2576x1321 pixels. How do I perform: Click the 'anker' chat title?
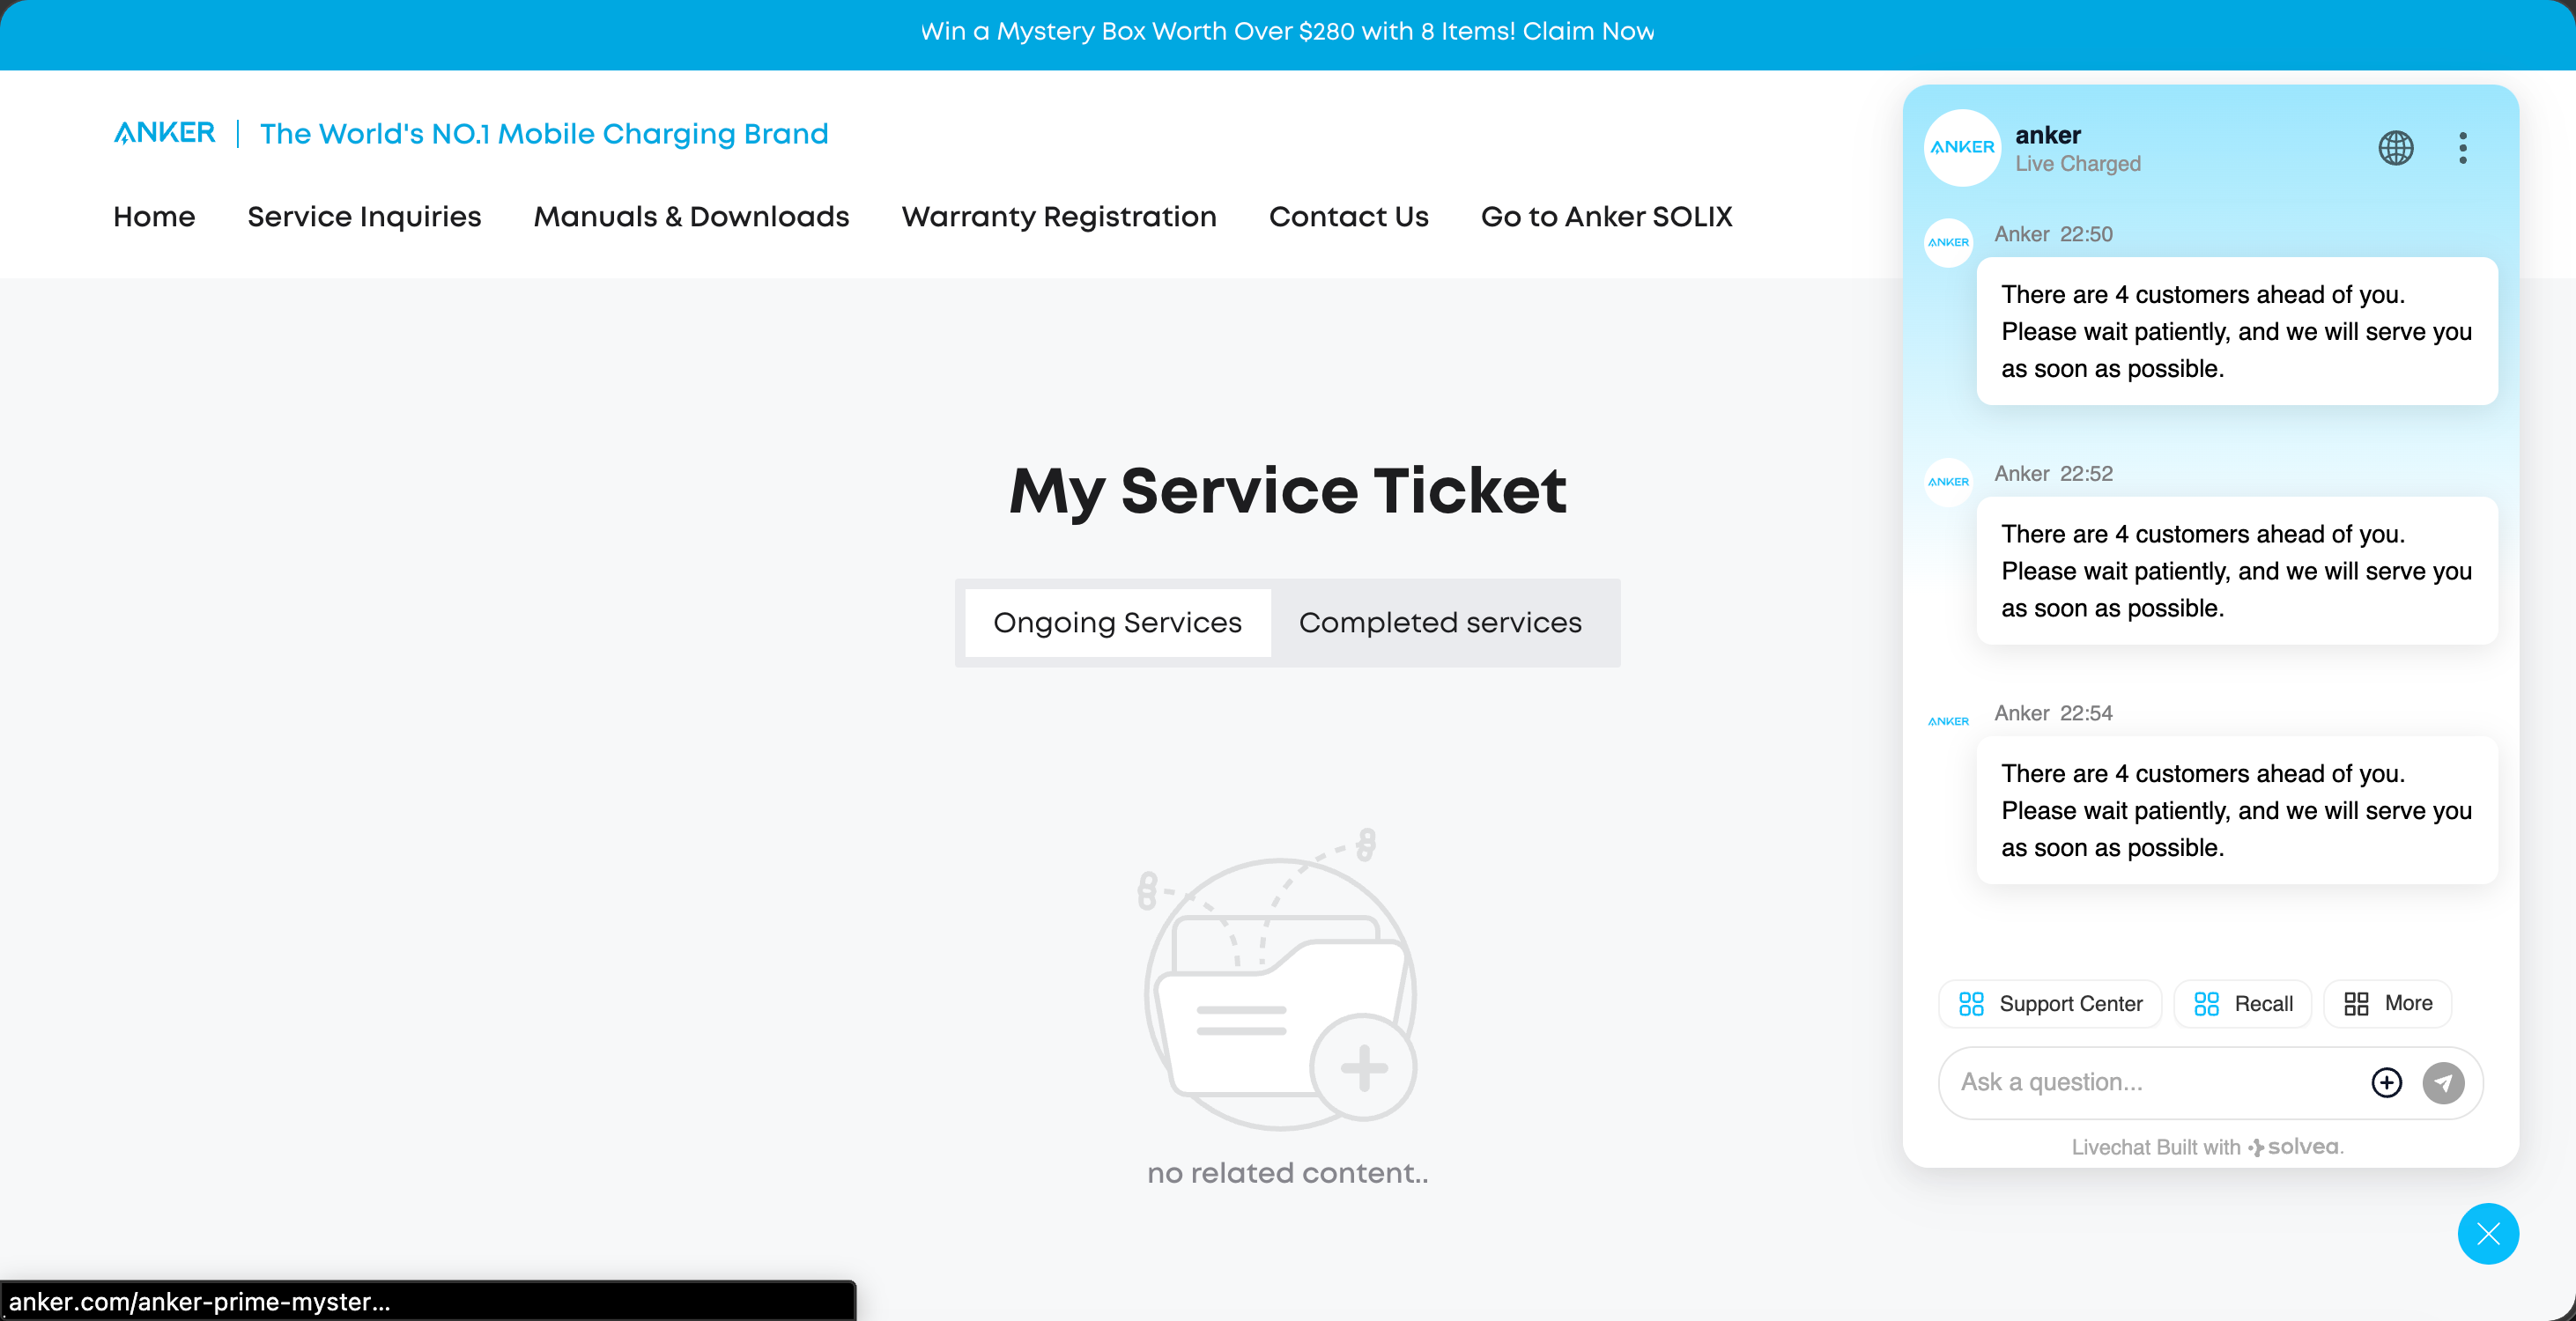[2048, 135]
